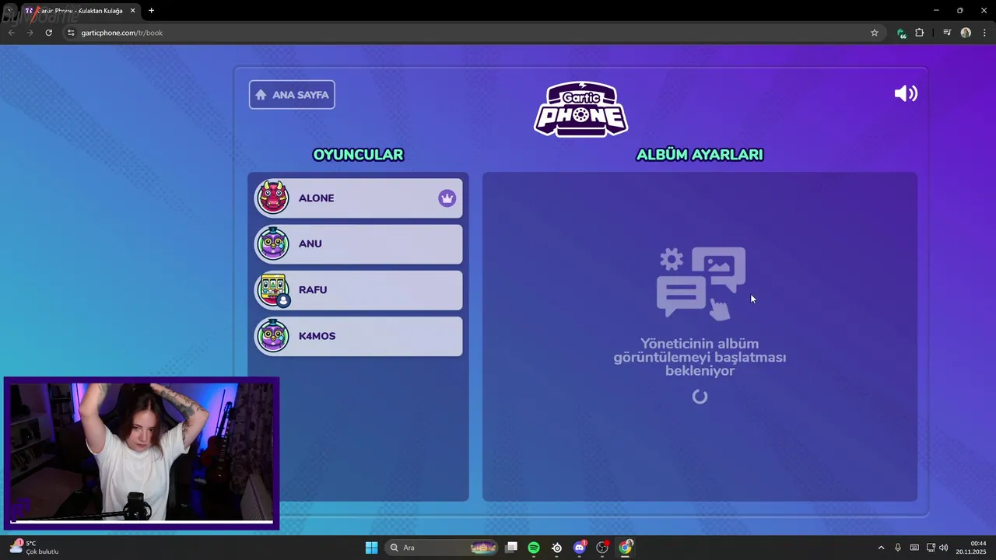Open the tab search dropdown in Chrome
Screen dimensions: 996x560
[x=9, y=11]
